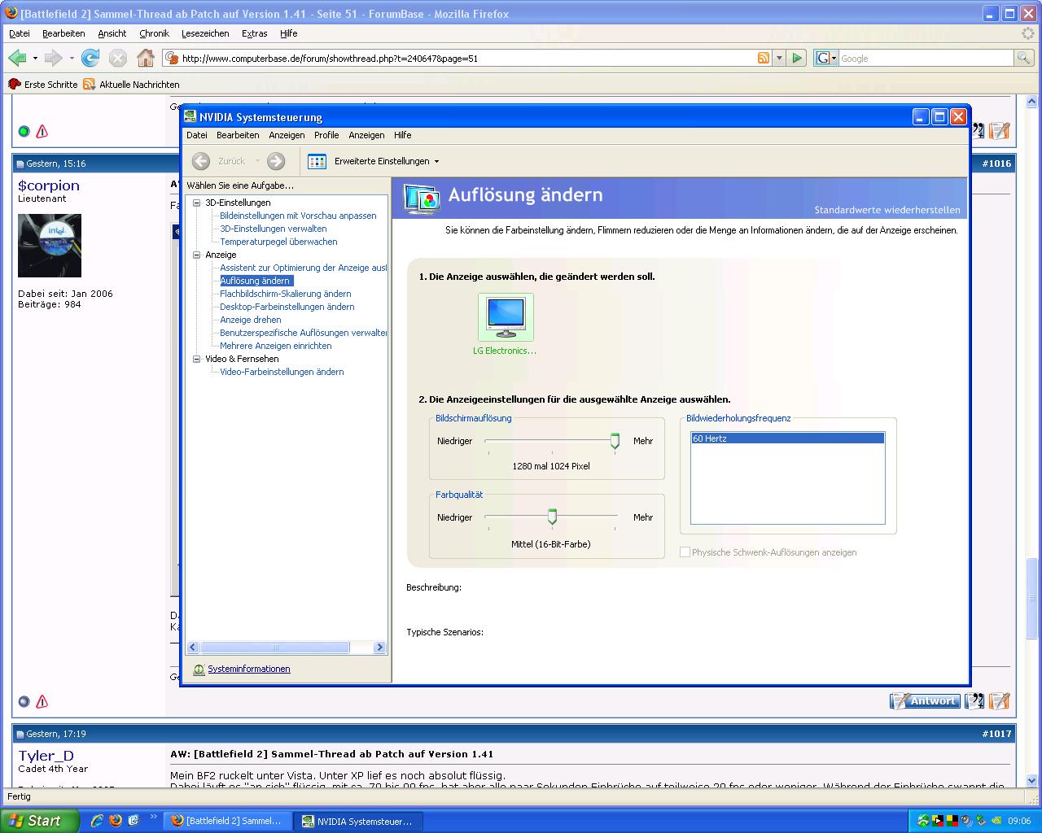Open the Zurück history dropdown arrow
This screenshot has height=833, width=1042.
257,161
